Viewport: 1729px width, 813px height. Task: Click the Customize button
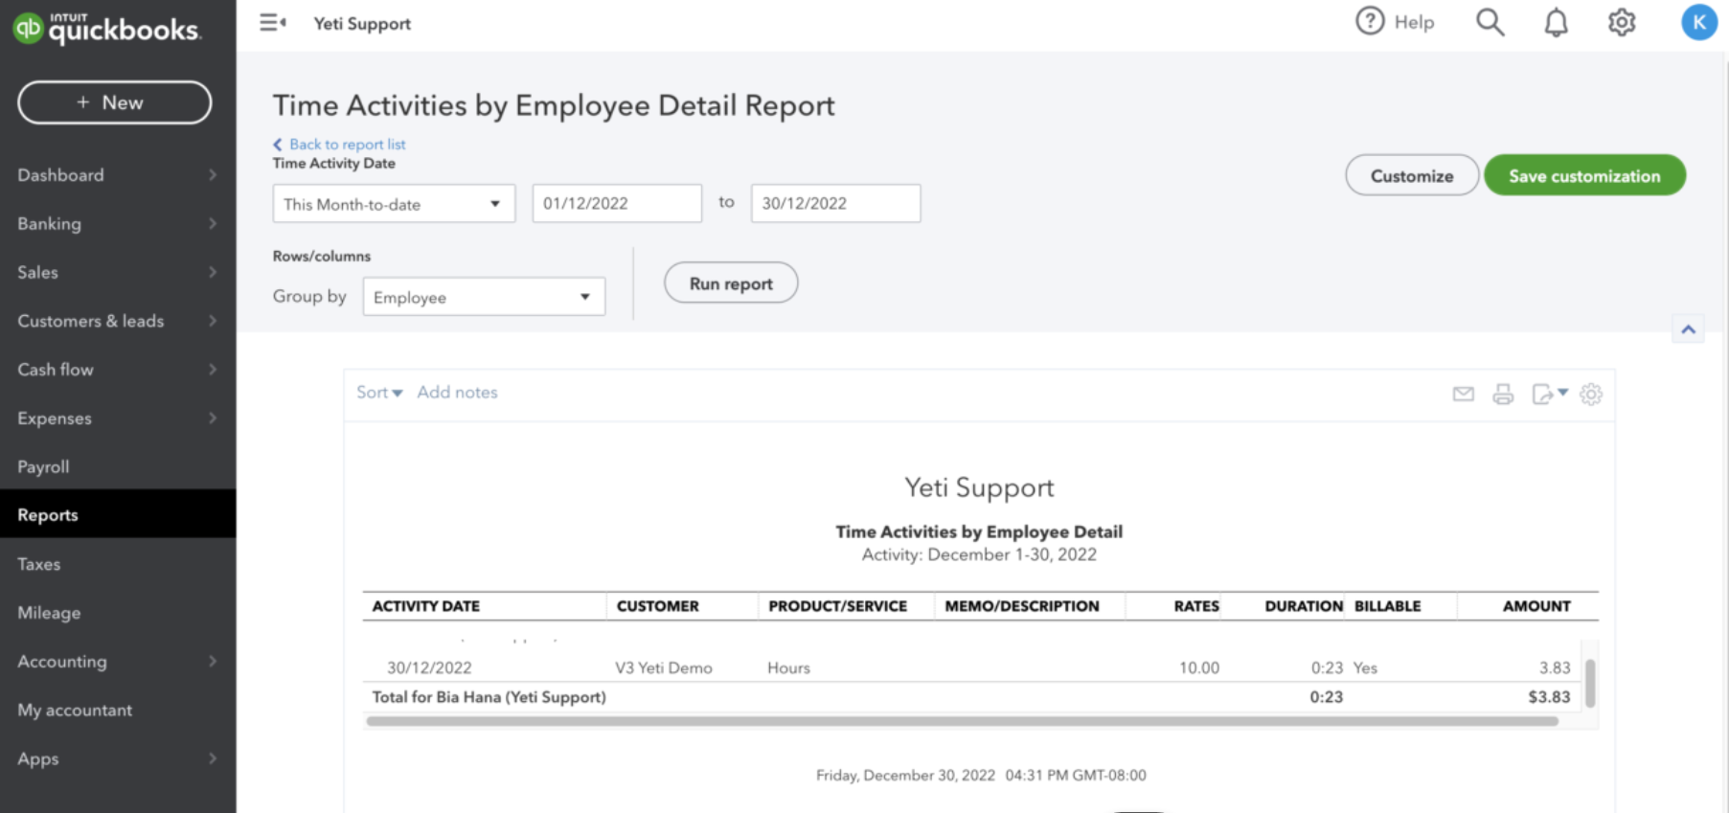tap(1412, 175)
